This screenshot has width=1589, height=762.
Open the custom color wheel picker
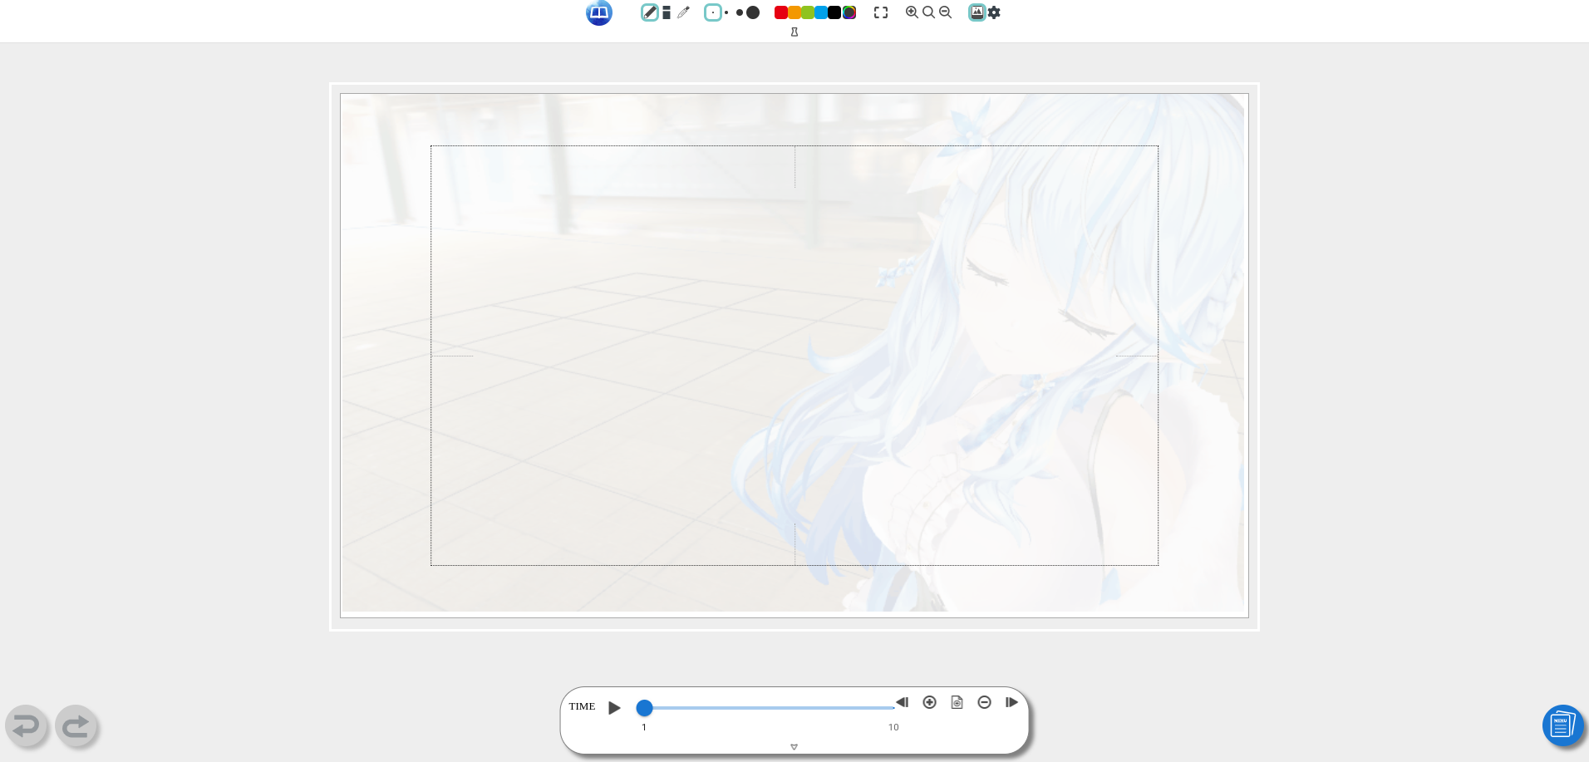click(x=849, y=12)
